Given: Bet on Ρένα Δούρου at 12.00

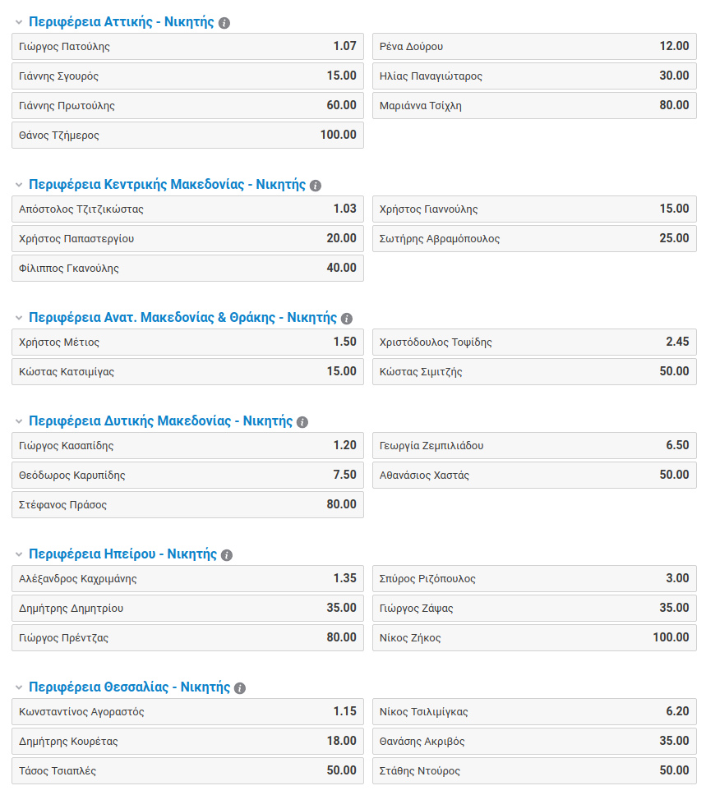Looking at the screenshot, I should coord(534,47).
